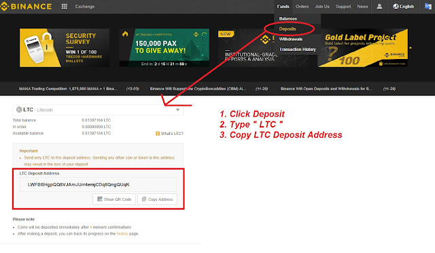Click the Binance logo
435x253 pixels.
coord(26,6)
